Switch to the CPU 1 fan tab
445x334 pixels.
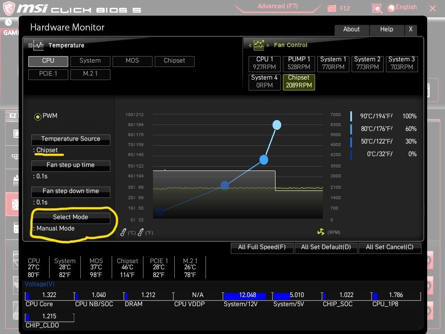pyautogui.click(x=265, y=63)
